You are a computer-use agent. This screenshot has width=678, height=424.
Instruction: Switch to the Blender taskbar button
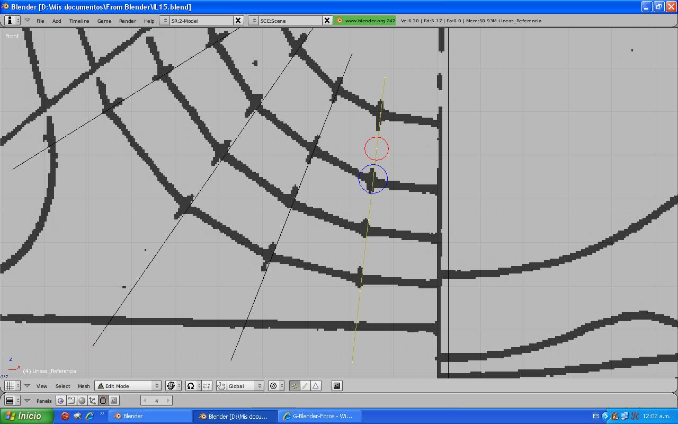150,416
